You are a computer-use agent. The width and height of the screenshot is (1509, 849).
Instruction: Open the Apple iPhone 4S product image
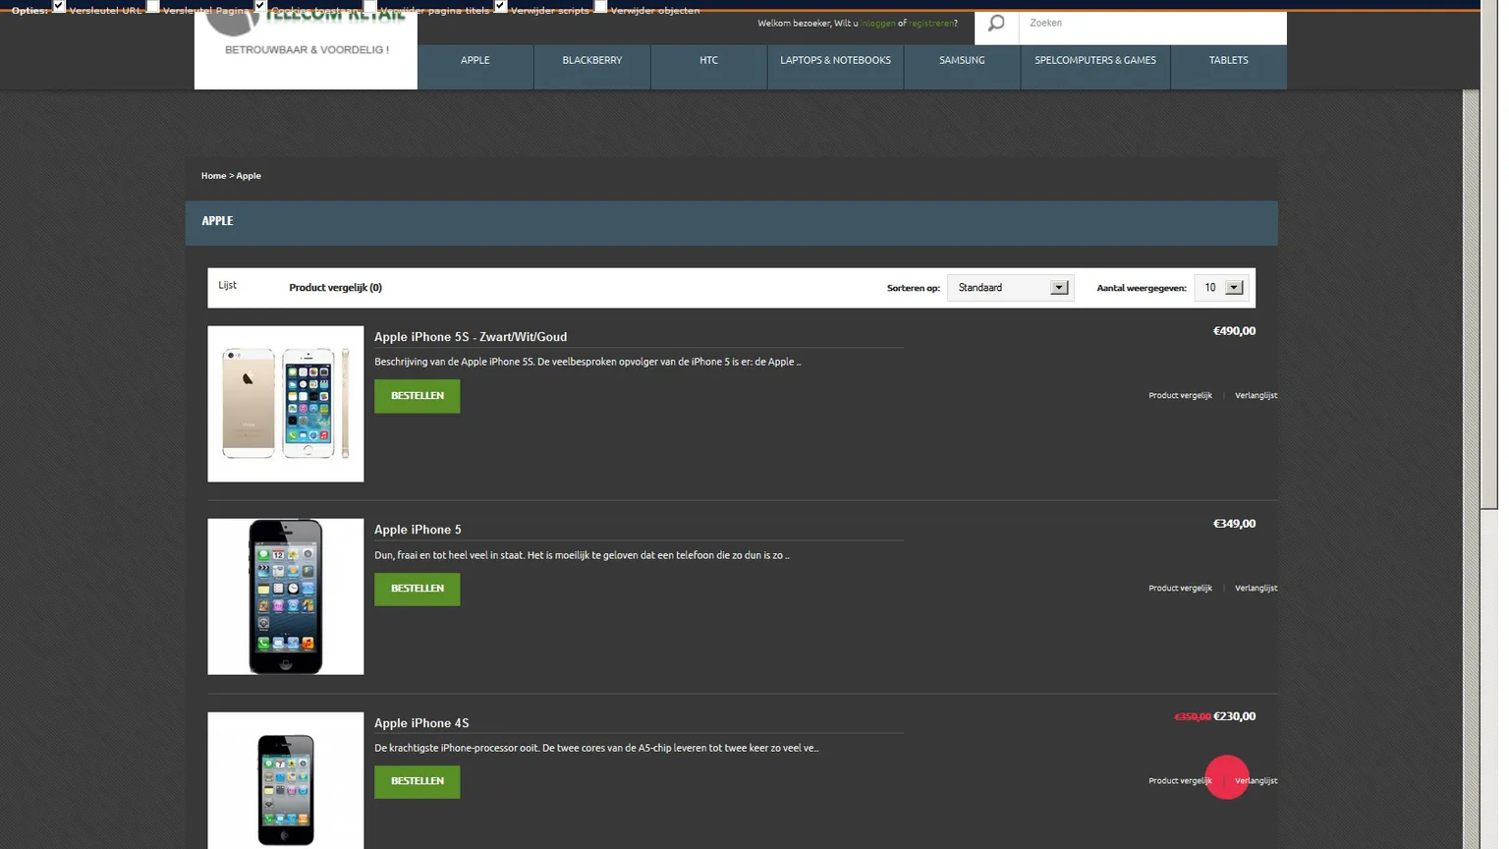point(286,780)
